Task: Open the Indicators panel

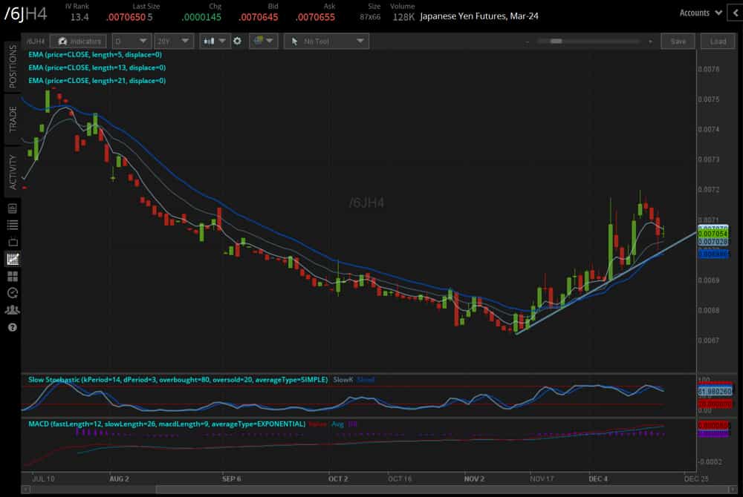Action: [x=82, y=42]
